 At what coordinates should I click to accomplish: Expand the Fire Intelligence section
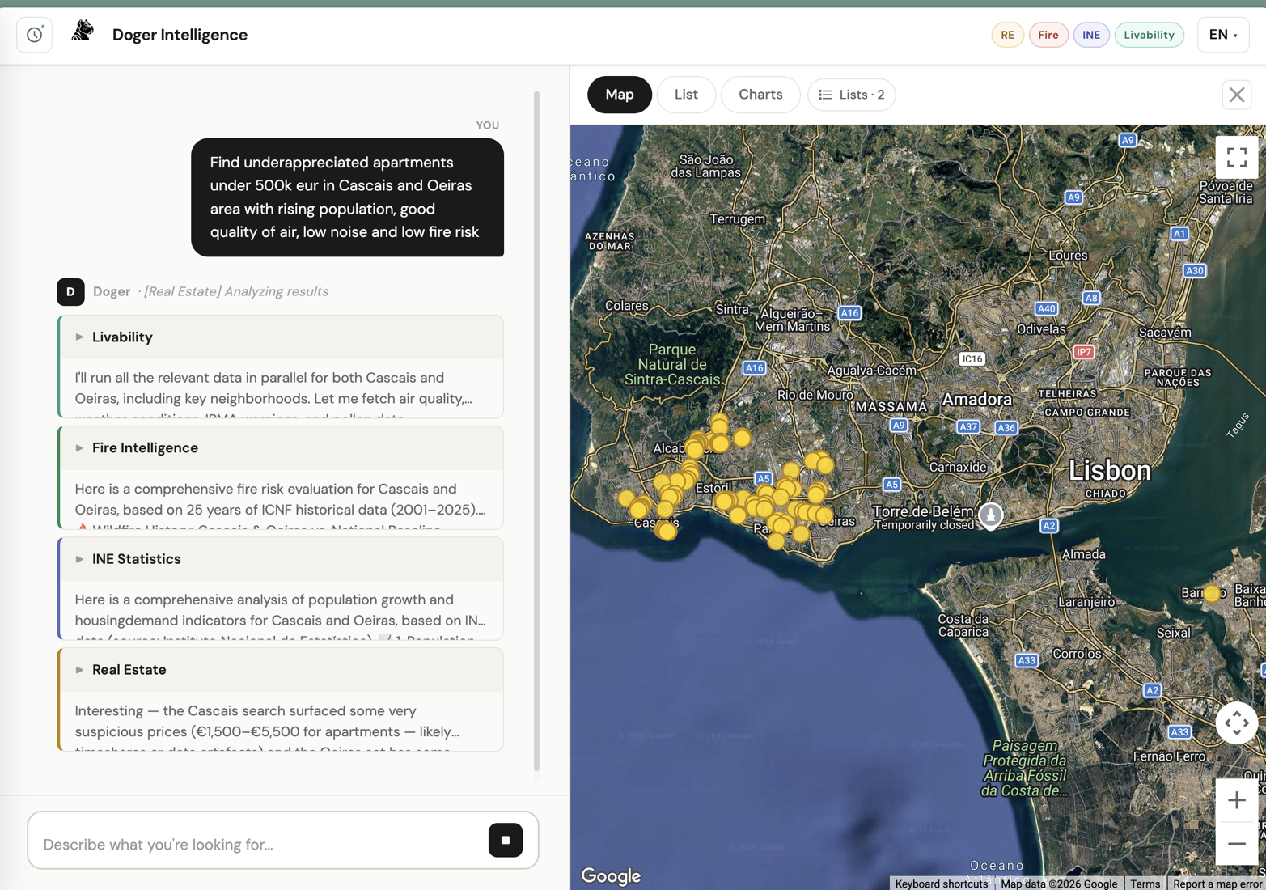281,448
